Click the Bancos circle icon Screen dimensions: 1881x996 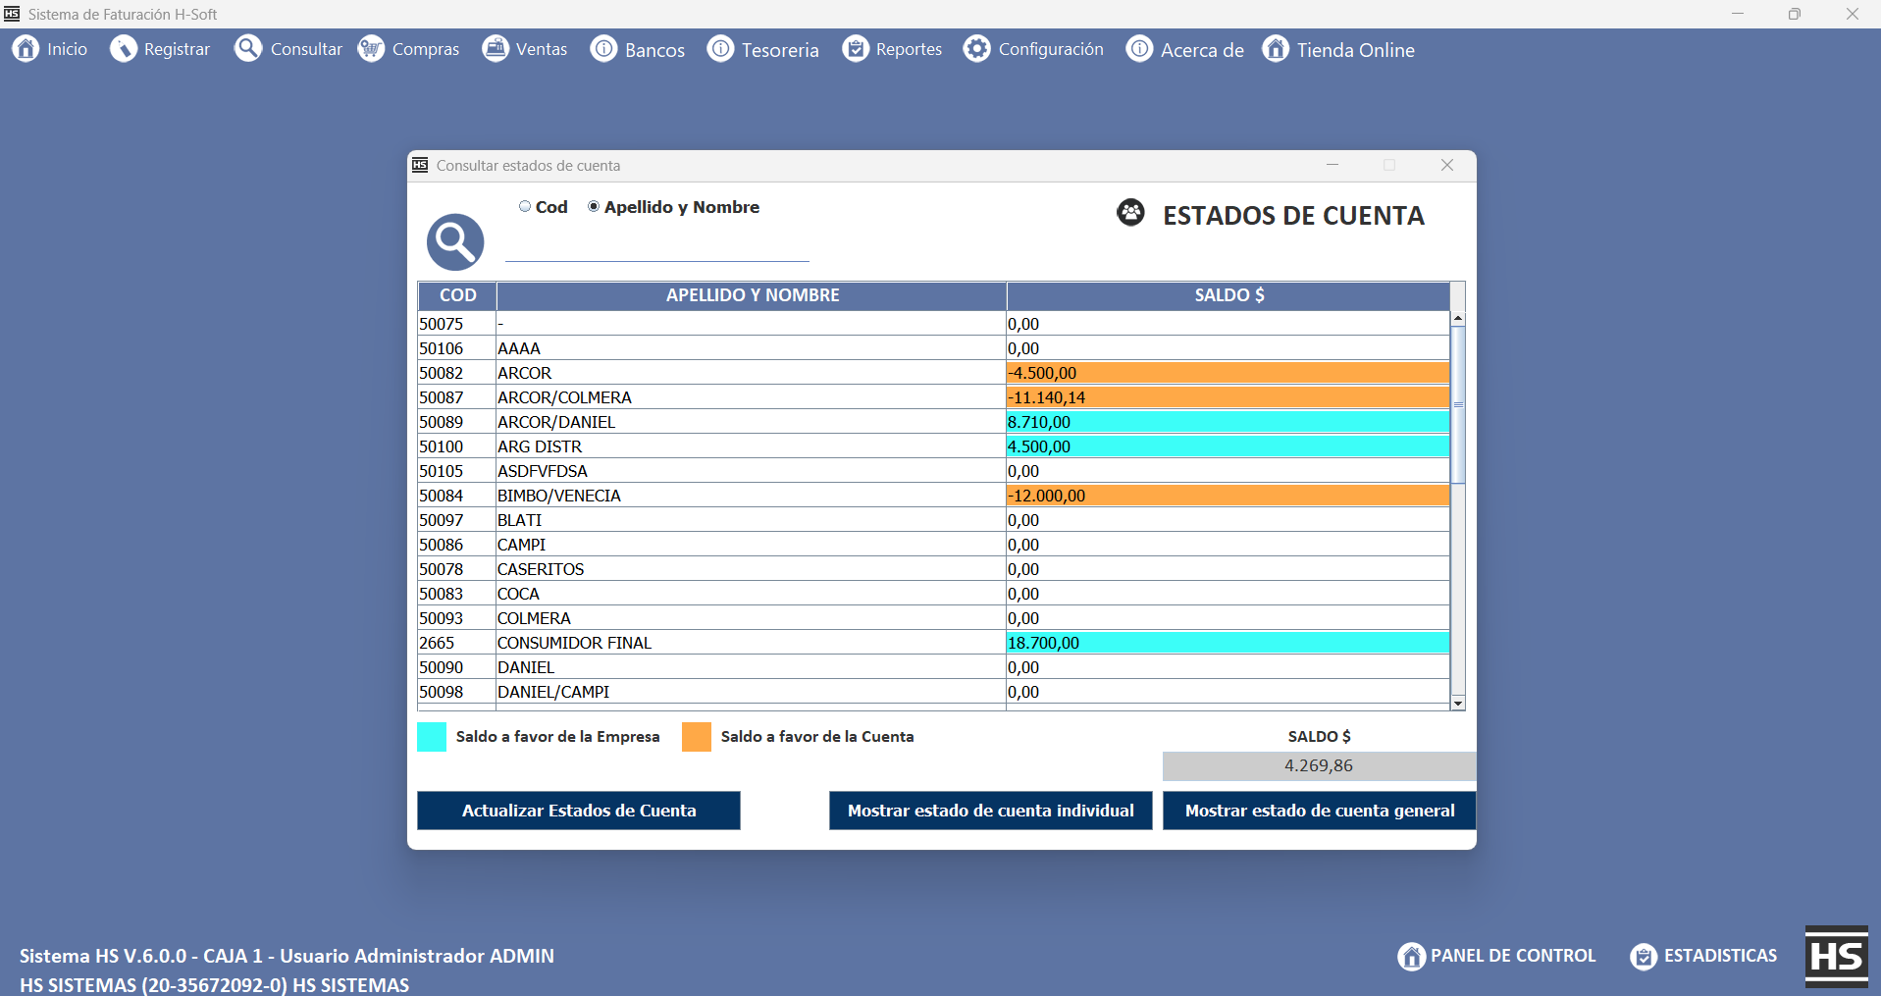603,48
